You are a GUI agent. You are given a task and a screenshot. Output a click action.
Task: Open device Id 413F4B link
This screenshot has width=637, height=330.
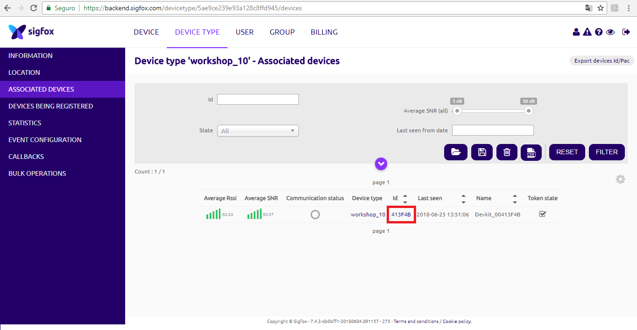[x=401, y=215]
